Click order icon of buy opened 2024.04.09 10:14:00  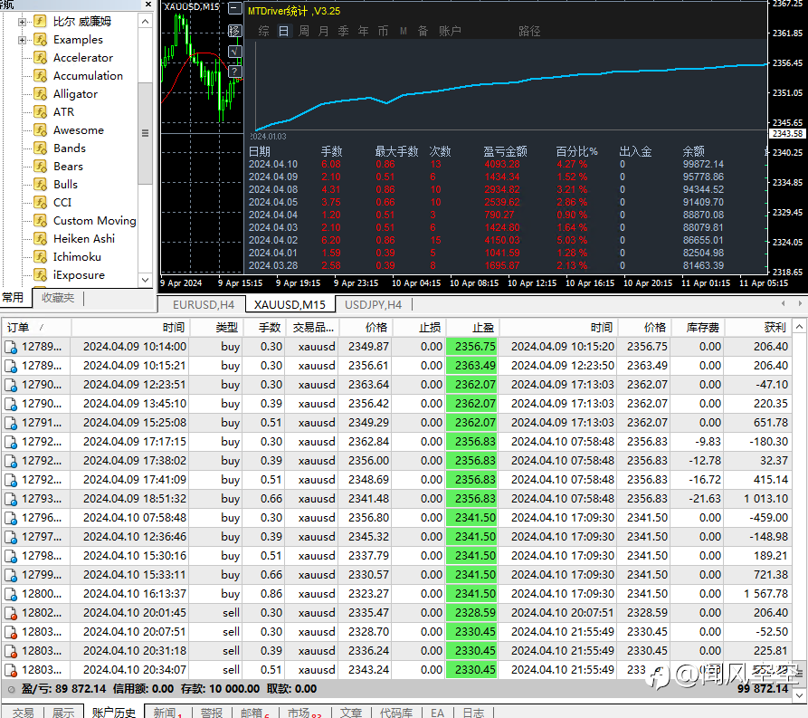pyautogui.click(x=11, y=347)
